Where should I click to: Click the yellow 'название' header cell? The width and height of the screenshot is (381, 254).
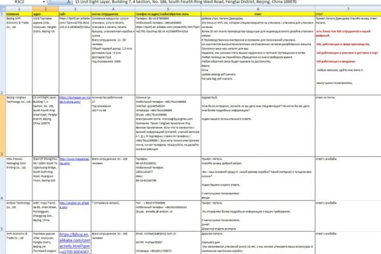pyautogui.click(x=19, y=14)
